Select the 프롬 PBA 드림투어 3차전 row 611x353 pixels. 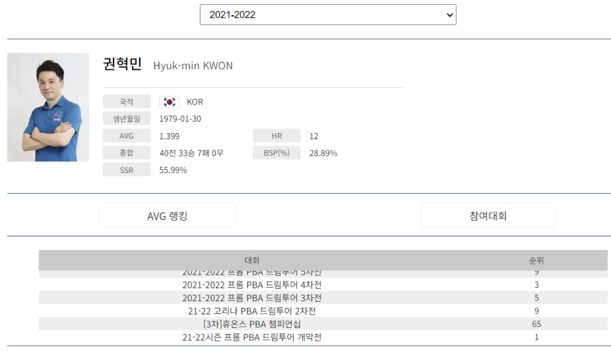point(323,297)
